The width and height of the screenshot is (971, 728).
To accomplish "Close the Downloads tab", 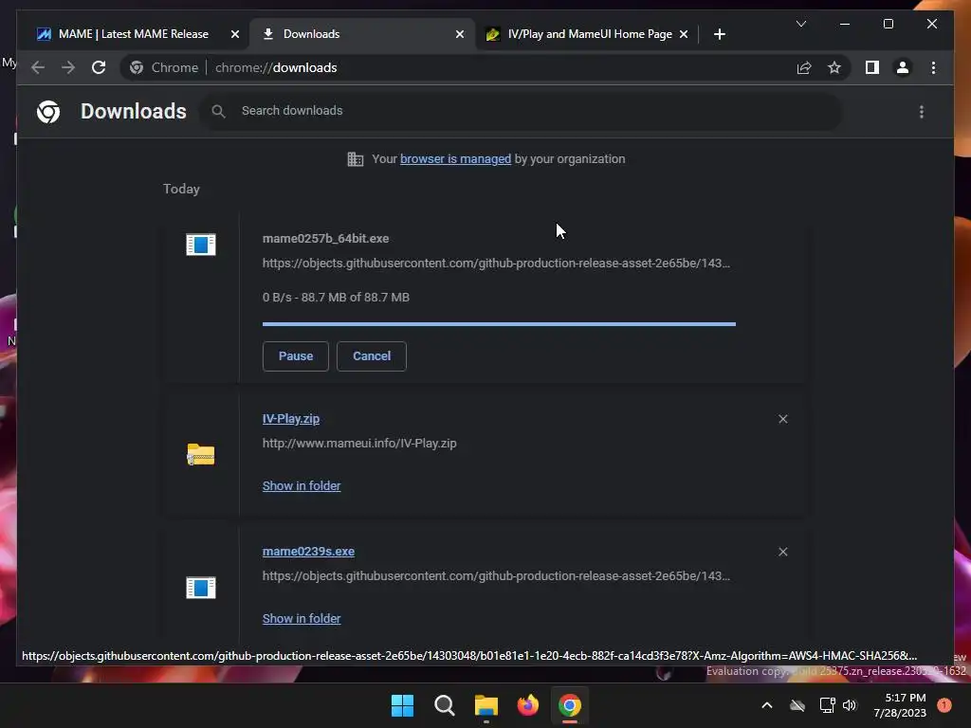I will point(460,34).
